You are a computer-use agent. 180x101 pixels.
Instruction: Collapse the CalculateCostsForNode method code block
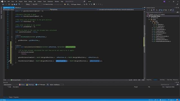(x=12, y=47)
